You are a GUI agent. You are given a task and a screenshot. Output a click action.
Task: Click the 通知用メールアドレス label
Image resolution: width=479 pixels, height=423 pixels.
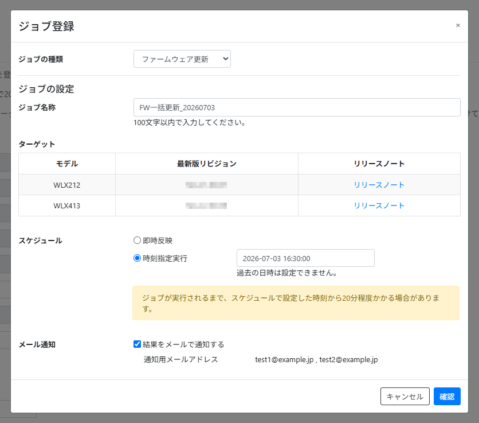click(x=181, y=360)
